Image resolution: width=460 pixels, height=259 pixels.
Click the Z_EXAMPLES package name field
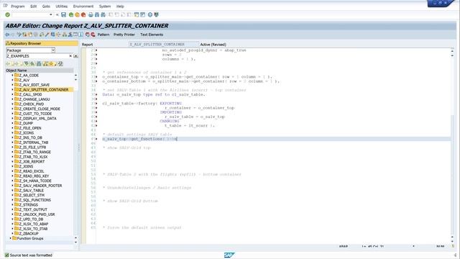pyautogui.click(x=37, y=56)
